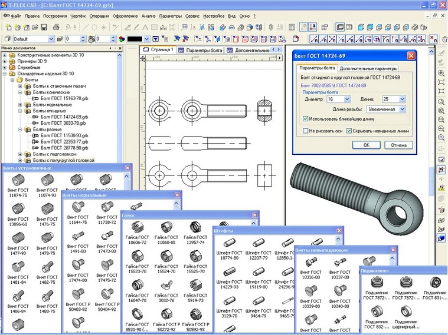
Task: Click the clear snaps red X icon
Action: 433,39
